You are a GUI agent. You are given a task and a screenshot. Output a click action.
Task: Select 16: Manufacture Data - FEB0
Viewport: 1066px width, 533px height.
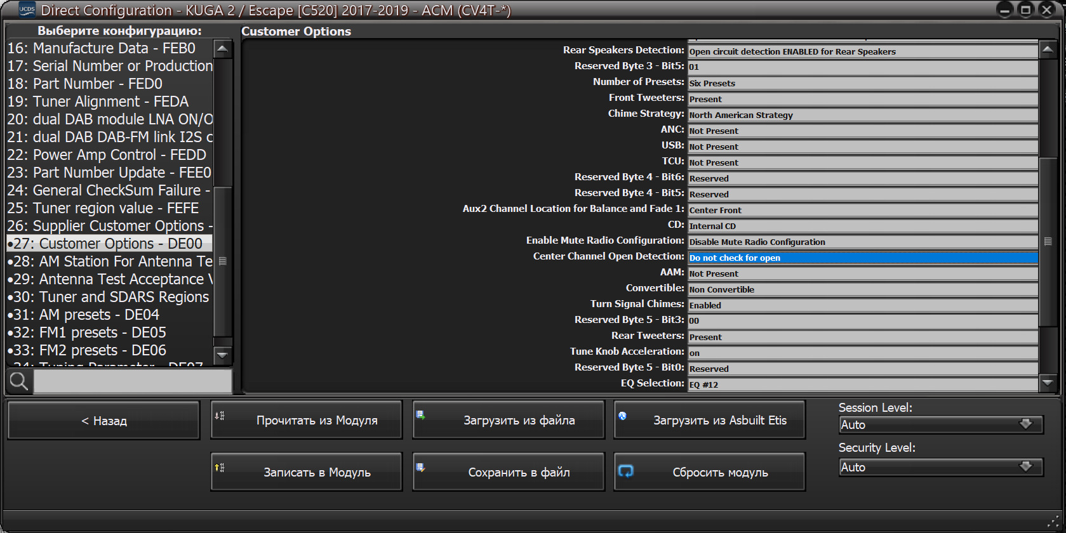[109, 48]
